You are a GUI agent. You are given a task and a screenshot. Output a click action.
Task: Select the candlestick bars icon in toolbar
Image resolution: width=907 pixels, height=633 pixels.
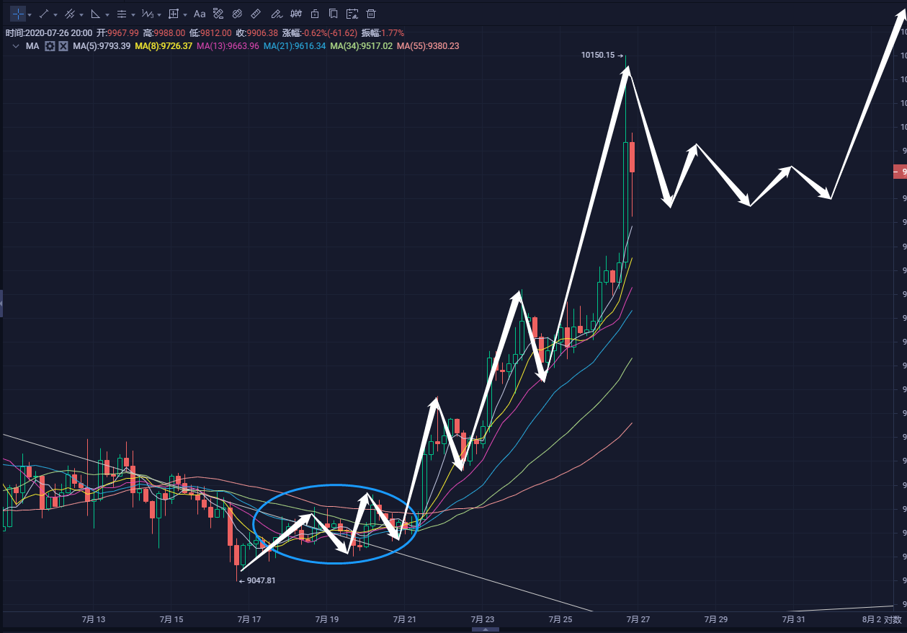point(295,14)
